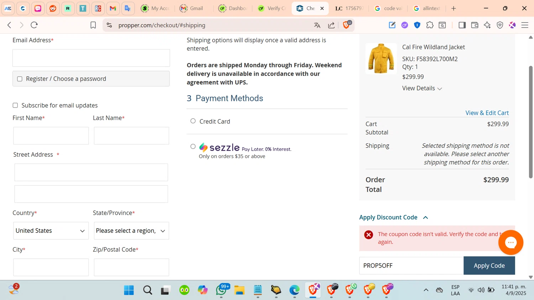
Task: Open the Leo AI sparkle icon
Action: click(x=487, y=25)
